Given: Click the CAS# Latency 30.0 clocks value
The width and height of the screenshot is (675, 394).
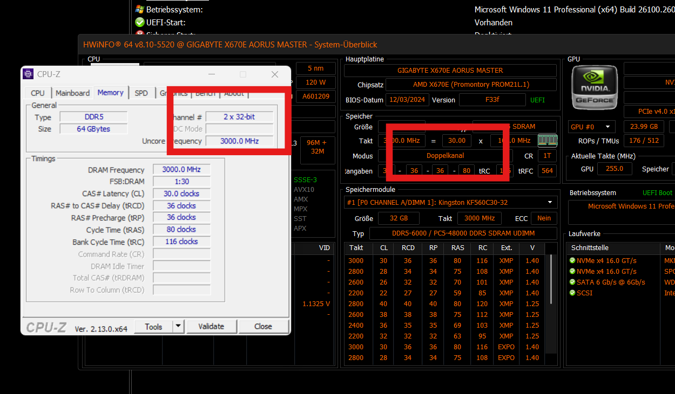Looking at the screenshot, I should click(x=181, y=193).
